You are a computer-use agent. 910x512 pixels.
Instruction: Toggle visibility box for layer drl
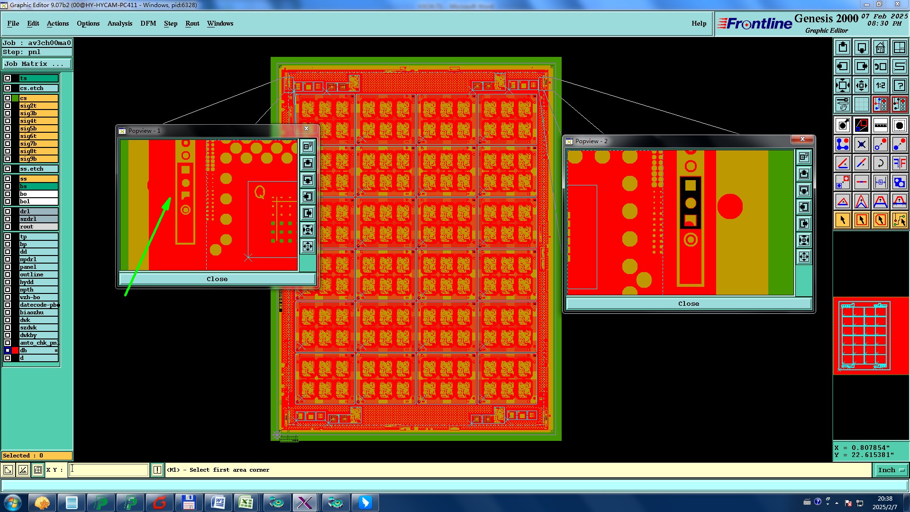[8, 211]
